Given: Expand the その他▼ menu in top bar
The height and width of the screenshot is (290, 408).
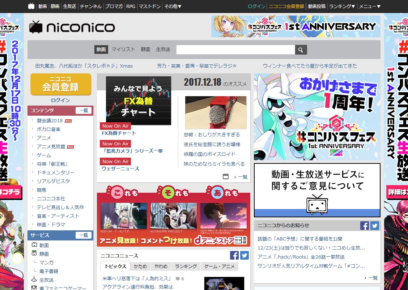Looking at the screenshot, I should [x=173, y=6].
